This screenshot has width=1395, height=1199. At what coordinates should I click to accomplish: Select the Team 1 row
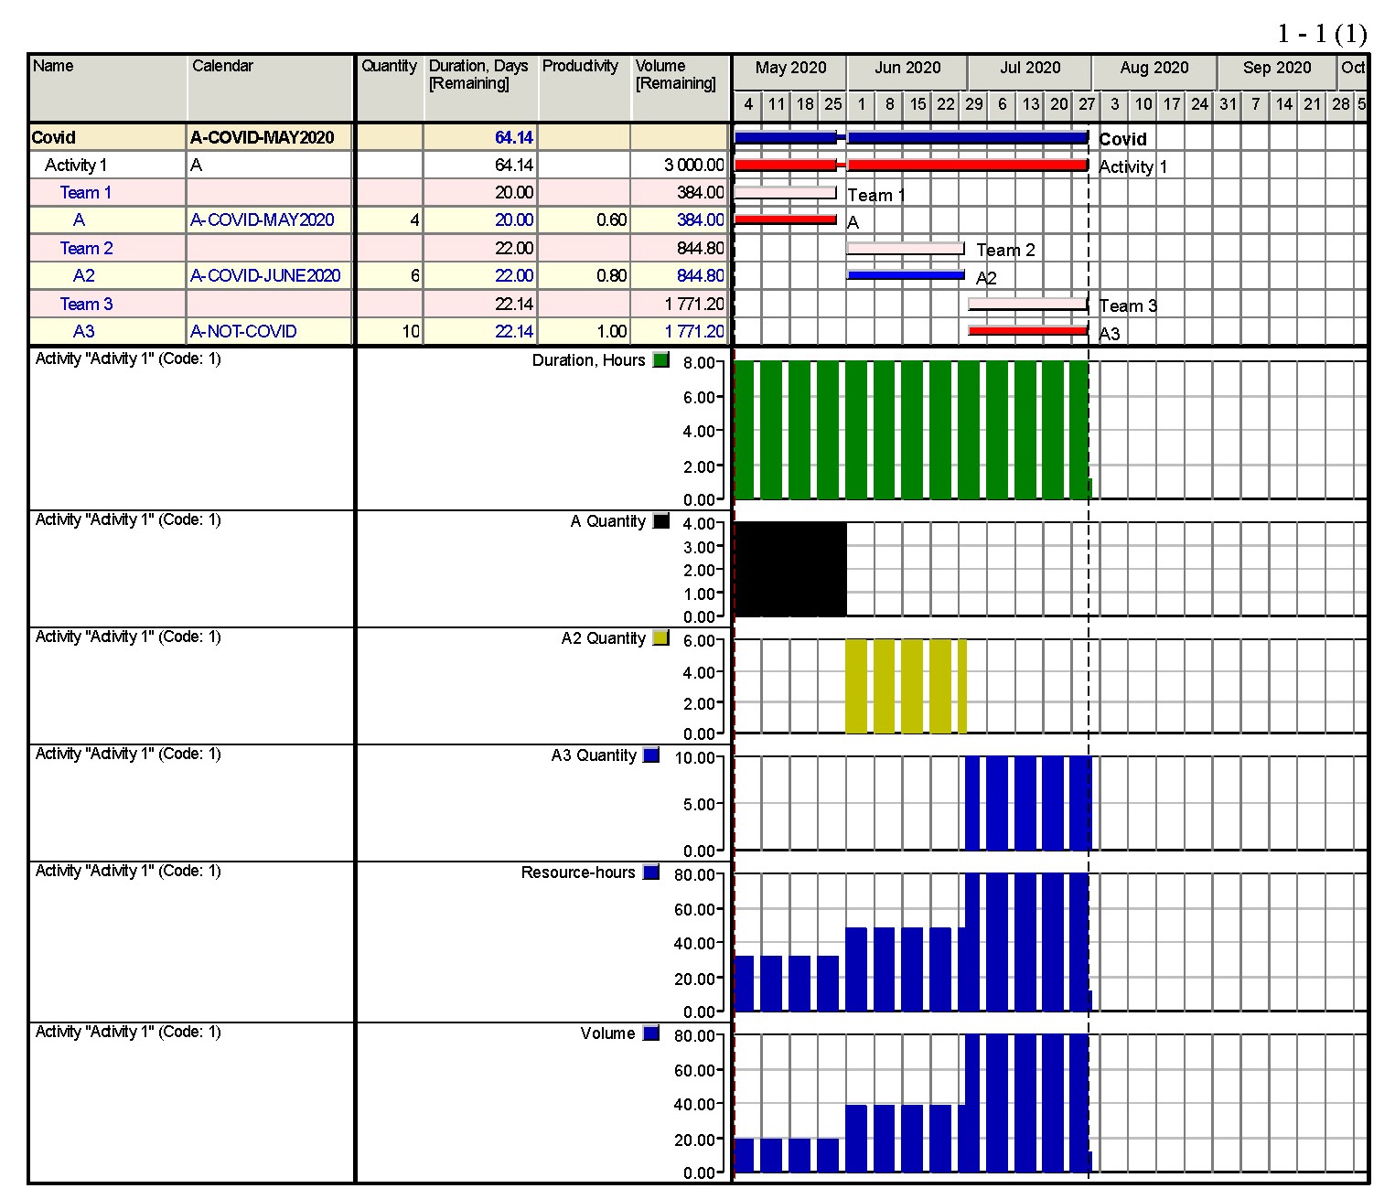[379, 193]
